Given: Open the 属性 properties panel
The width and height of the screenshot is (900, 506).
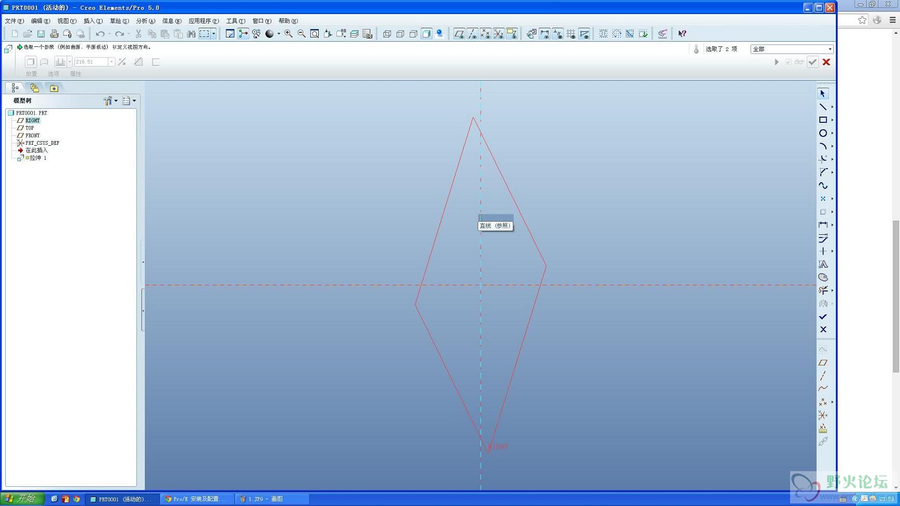Looking at the screenshot, I should click(76, 74).
